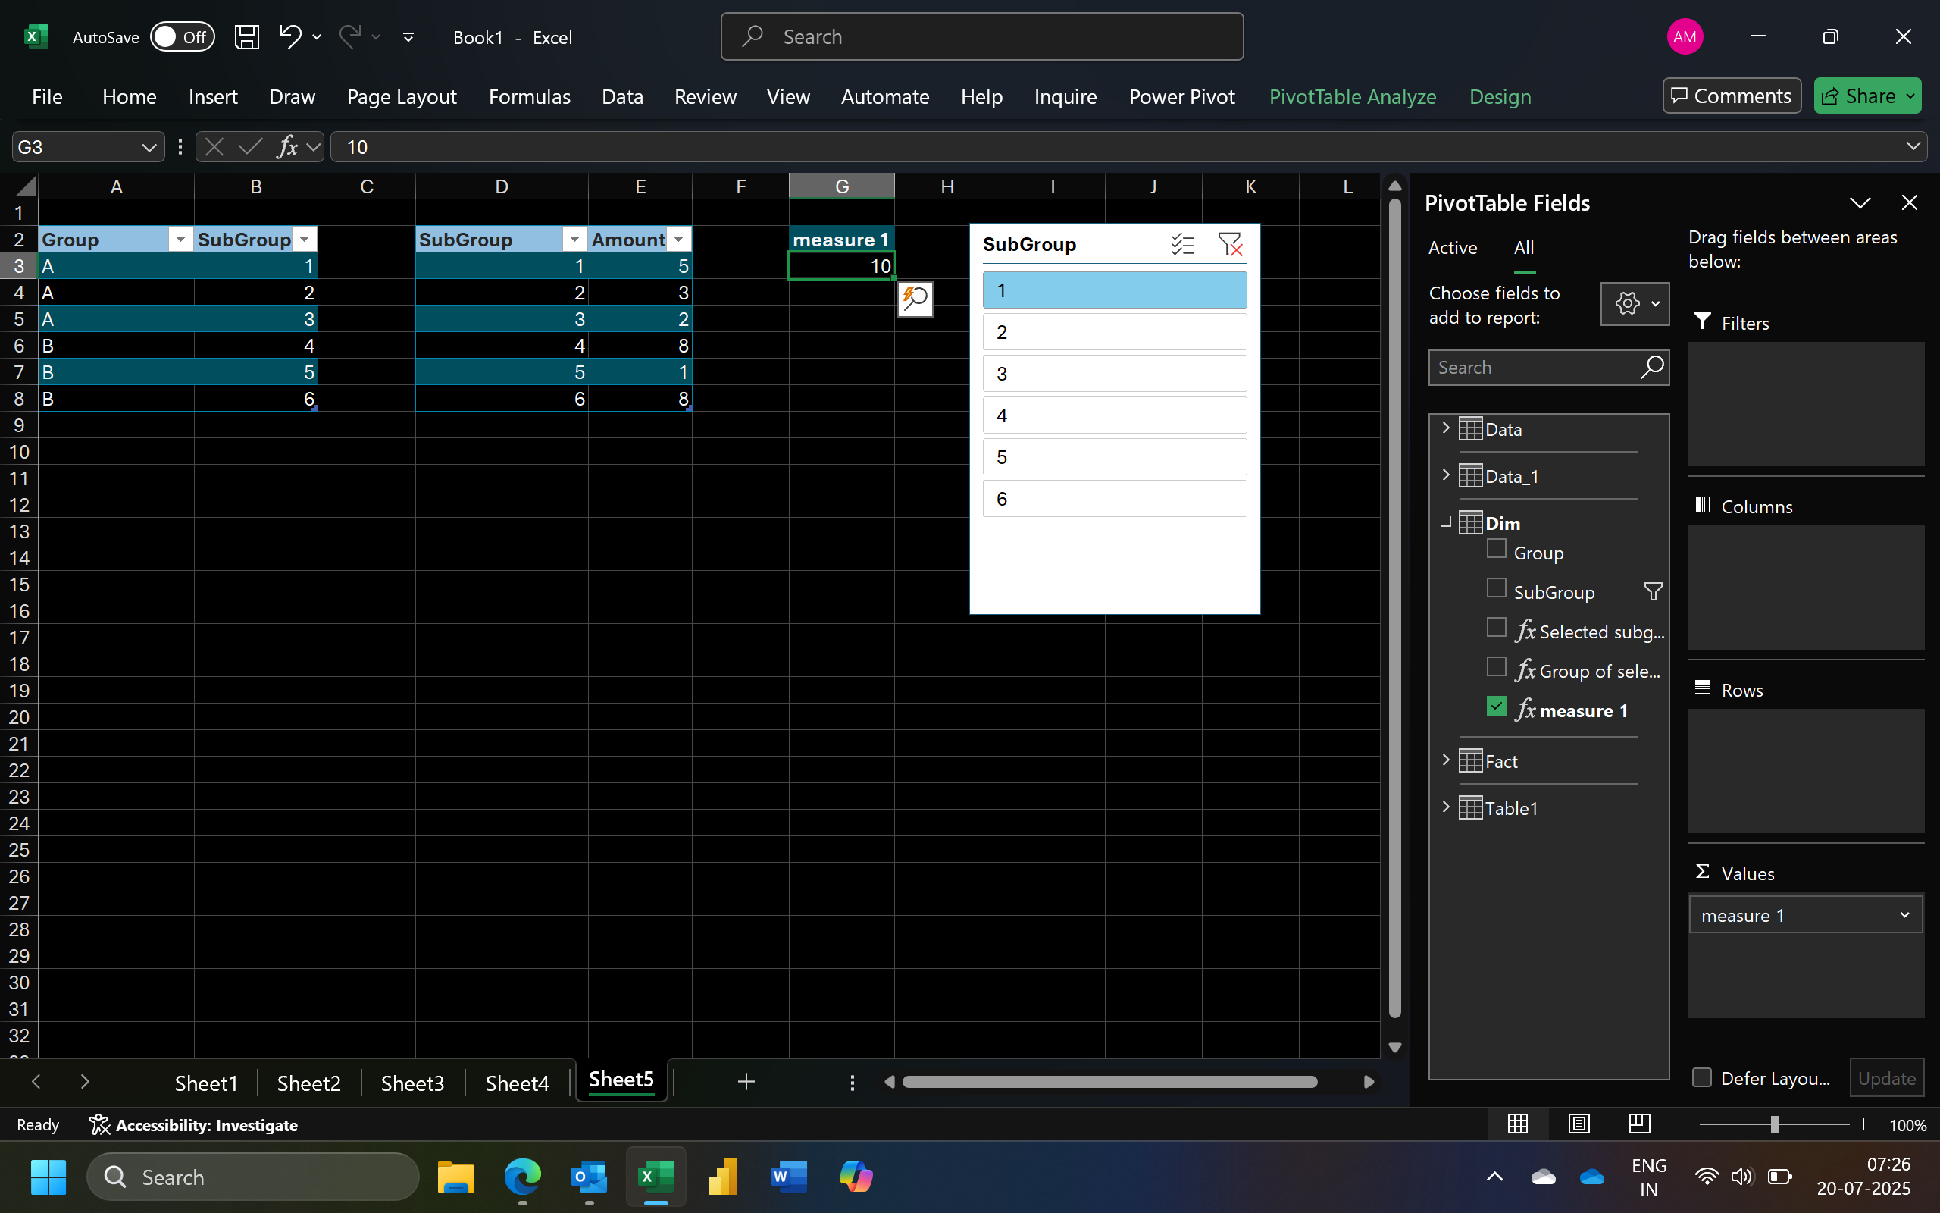Viewport: 1940px width, 1213px height.
Task: Switch to Active fields tab
Action: click(1453, 248)
